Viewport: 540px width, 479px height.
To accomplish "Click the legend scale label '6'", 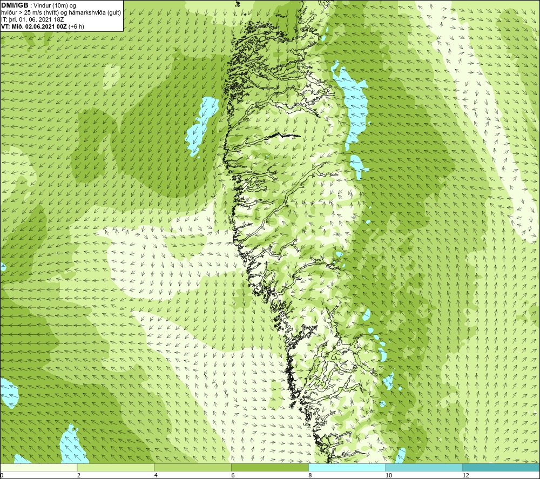I will click(233, 476).
